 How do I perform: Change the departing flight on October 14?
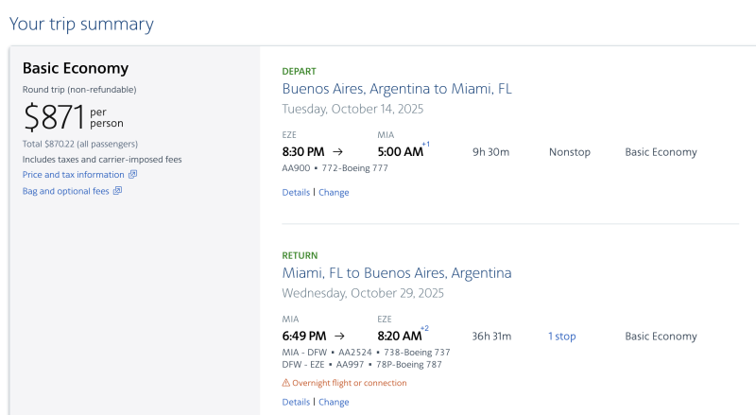coord(334,192)
